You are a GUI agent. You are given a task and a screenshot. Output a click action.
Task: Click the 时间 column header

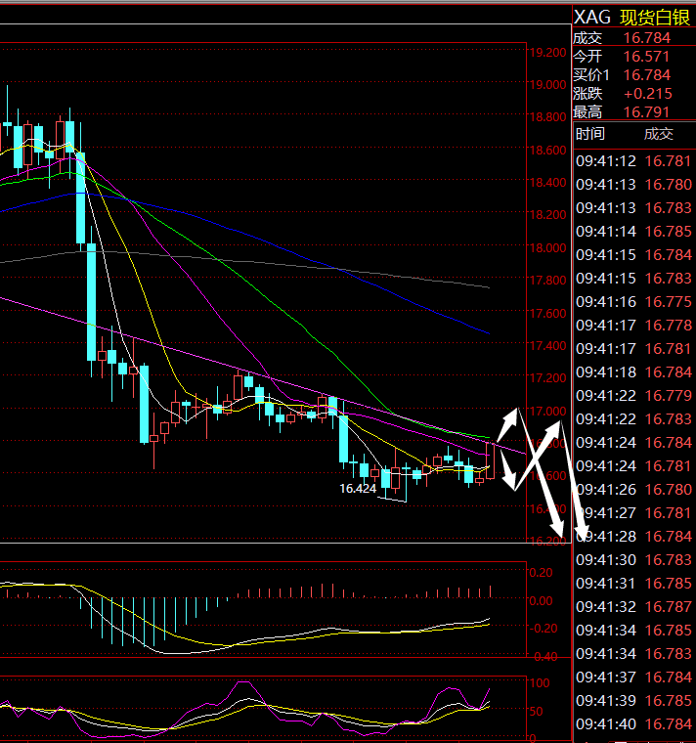tap(590, 134)
